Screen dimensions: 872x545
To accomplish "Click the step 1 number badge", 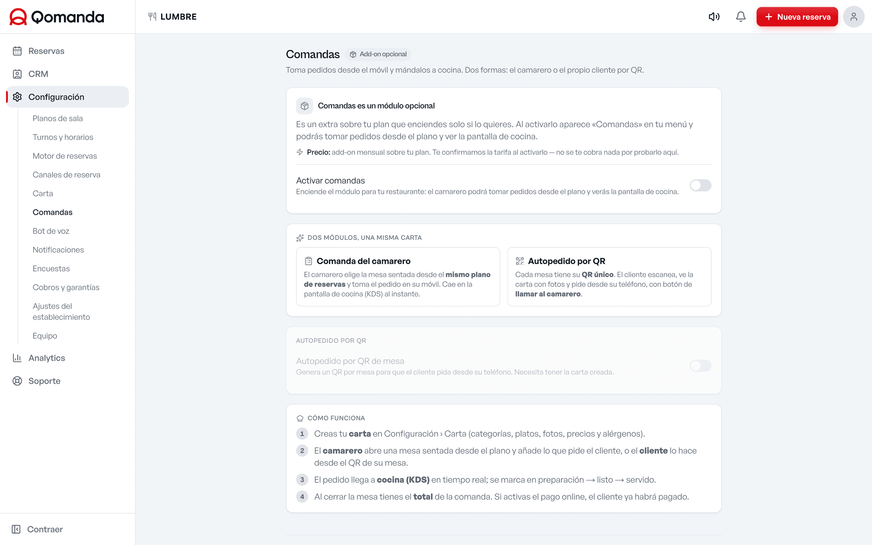I will coord(302,434).
